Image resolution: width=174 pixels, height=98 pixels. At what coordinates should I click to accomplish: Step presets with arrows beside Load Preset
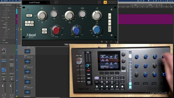coord(48,2)
